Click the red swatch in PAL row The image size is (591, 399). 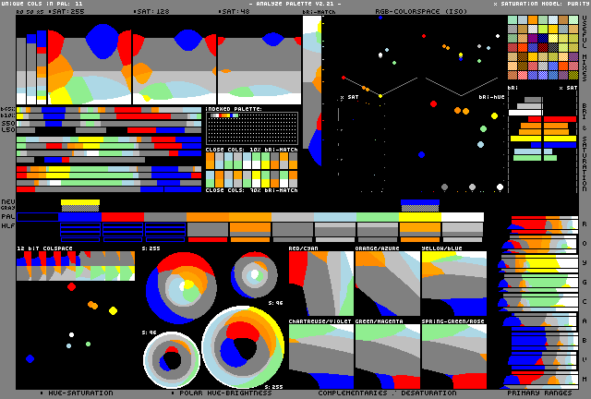(123, 217)
